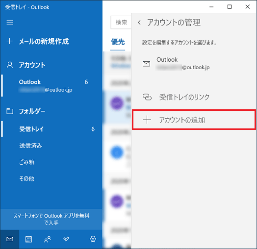Select Outlook account in manage accounts panel
Viewport: 257px width, 249px height.
(194, 64)
